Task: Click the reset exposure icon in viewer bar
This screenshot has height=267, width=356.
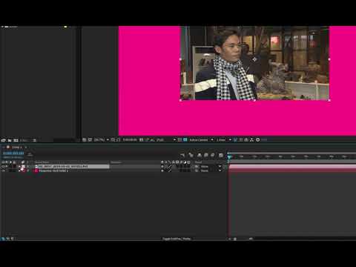Action: tap(257, 140)
